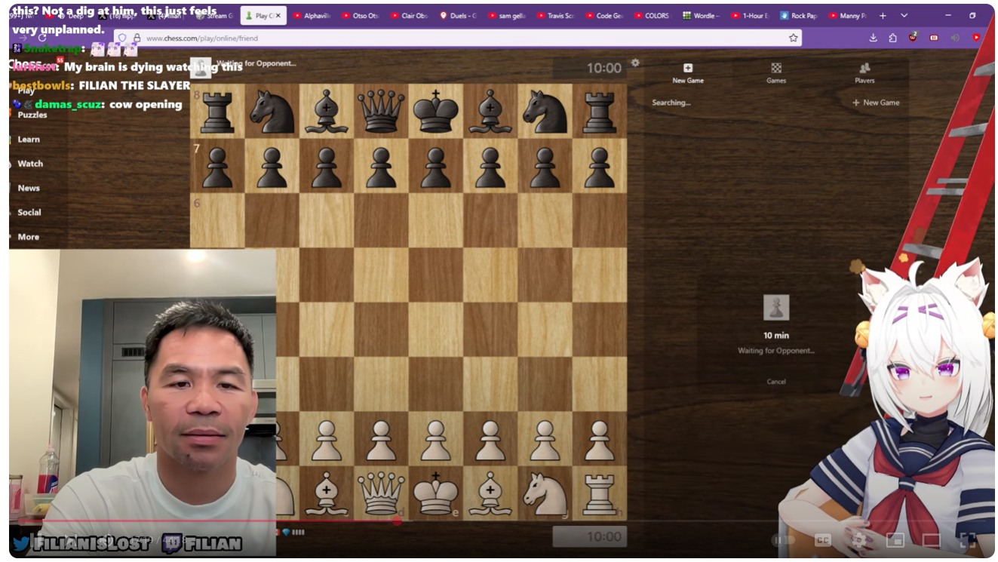Switch to the COLORS browser tab
The image size is (998, 562).
pos(653,15)
